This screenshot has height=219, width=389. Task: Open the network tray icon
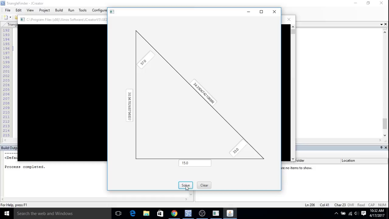coord(350,214)
